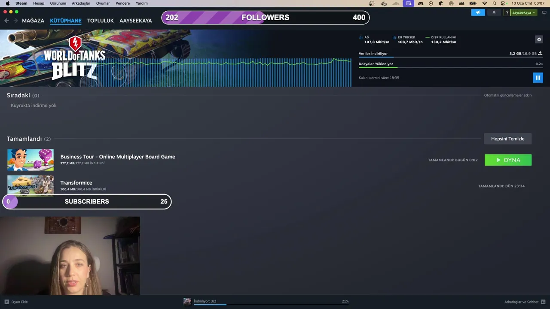Click the World of Tanks Blitz banner
Image resolution: width=550 pixels, height=309 pixels.
(176, 58)
